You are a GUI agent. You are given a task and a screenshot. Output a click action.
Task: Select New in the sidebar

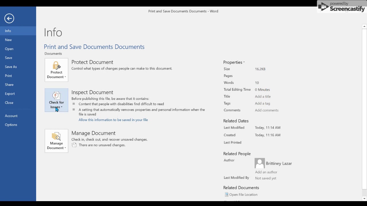(x=18, y=40)
